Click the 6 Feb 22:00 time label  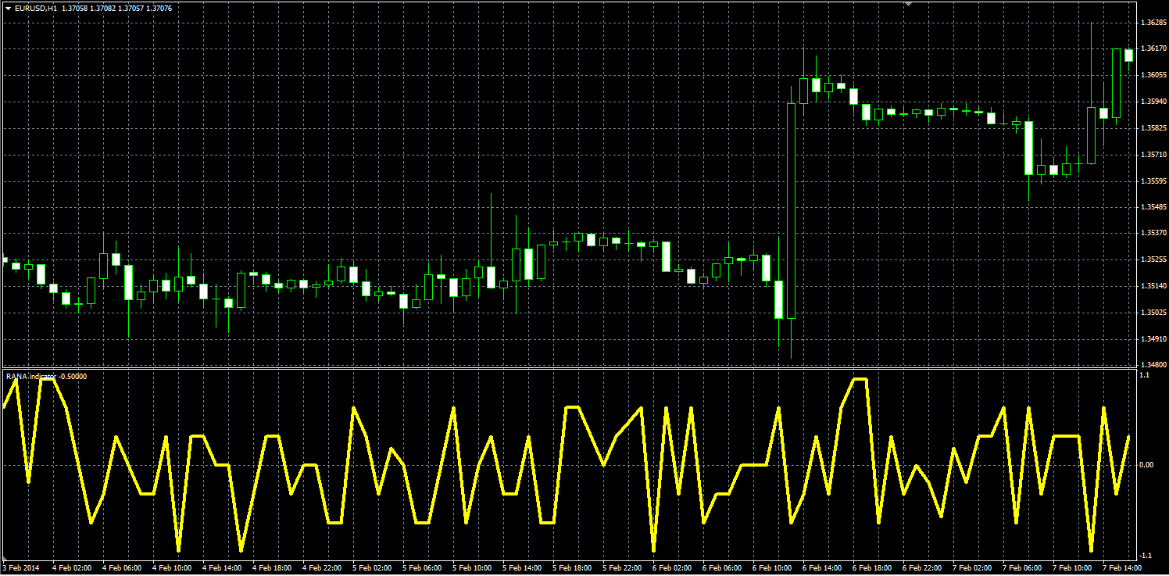point(922,568)
